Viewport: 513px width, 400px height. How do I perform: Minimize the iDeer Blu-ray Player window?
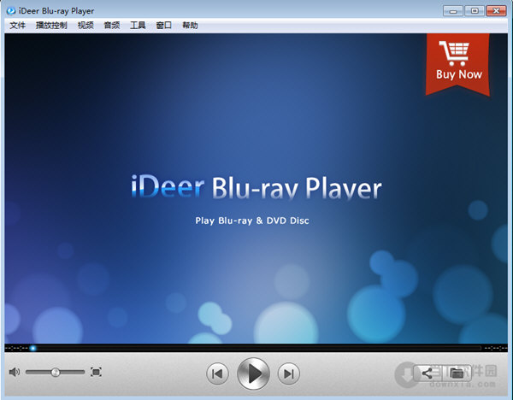453,11
